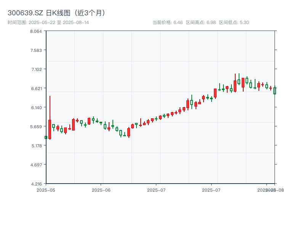
Task: Click the 2025-06 x-axis date label
Action: tap(101, 190)
